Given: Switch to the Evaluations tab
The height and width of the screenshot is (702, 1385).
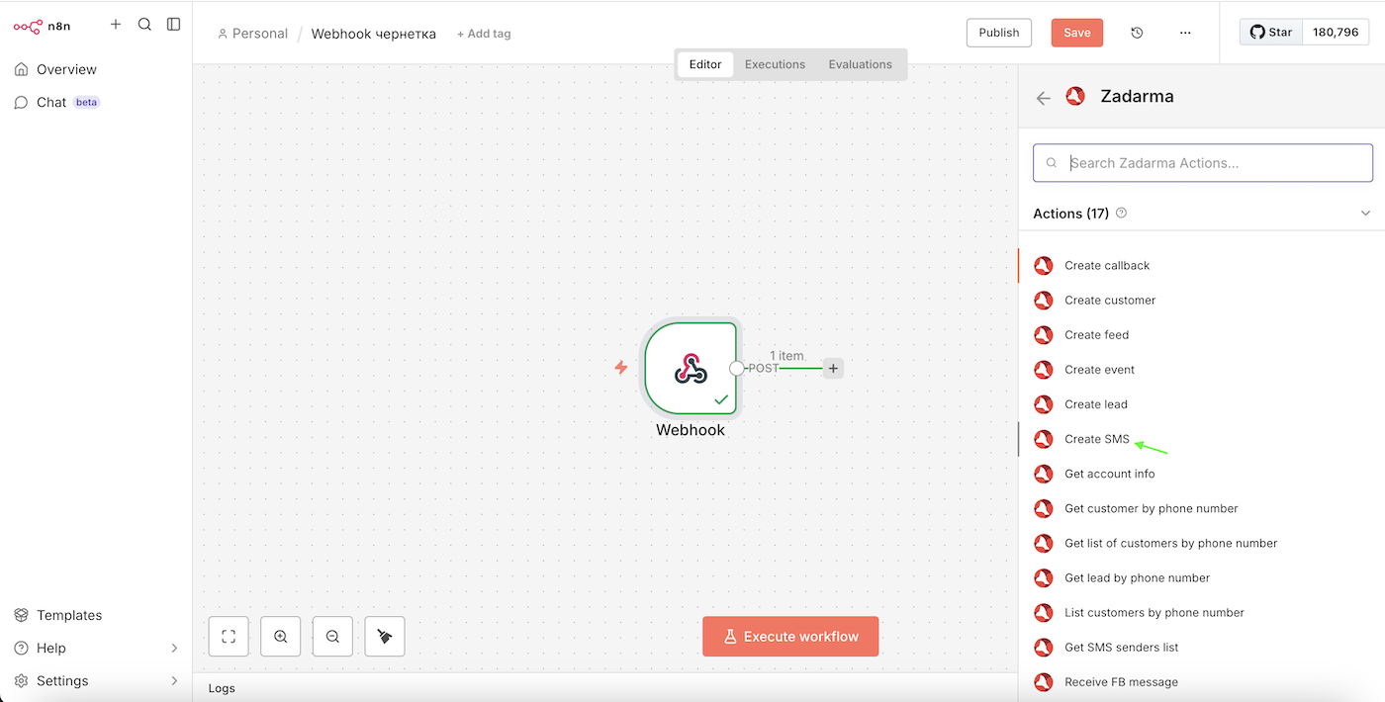Looking at the screenshot, I should tap(860, 64).
